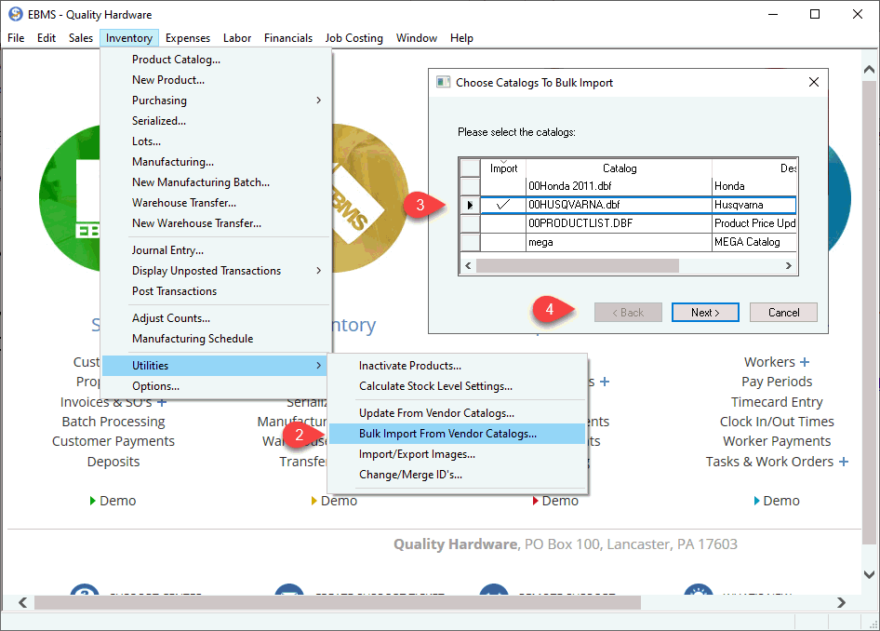This screenshot has width=880, height=631.
Task: Open the Expenses menu
Action: (188, 37)
